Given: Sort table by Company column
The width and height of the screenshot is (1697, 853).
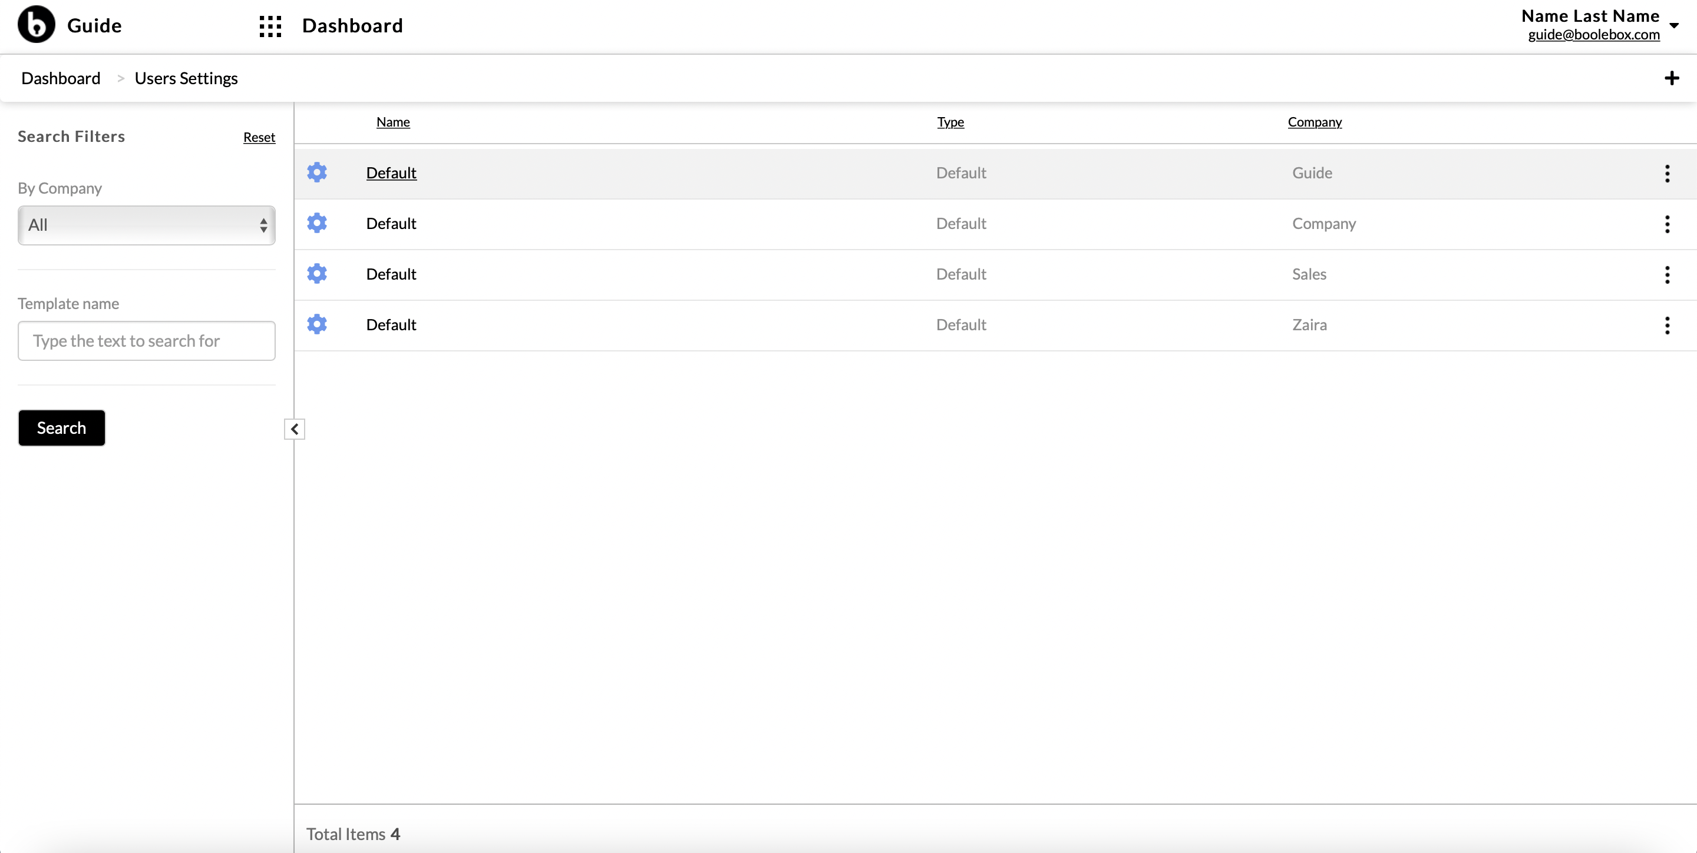Looking at the screenshot, I should [x=1314, y=122].
